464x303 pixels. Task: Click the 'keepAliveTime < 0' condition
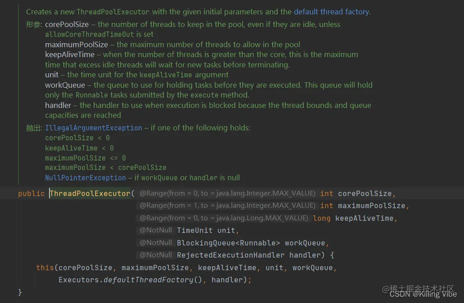tap(79, 148)
